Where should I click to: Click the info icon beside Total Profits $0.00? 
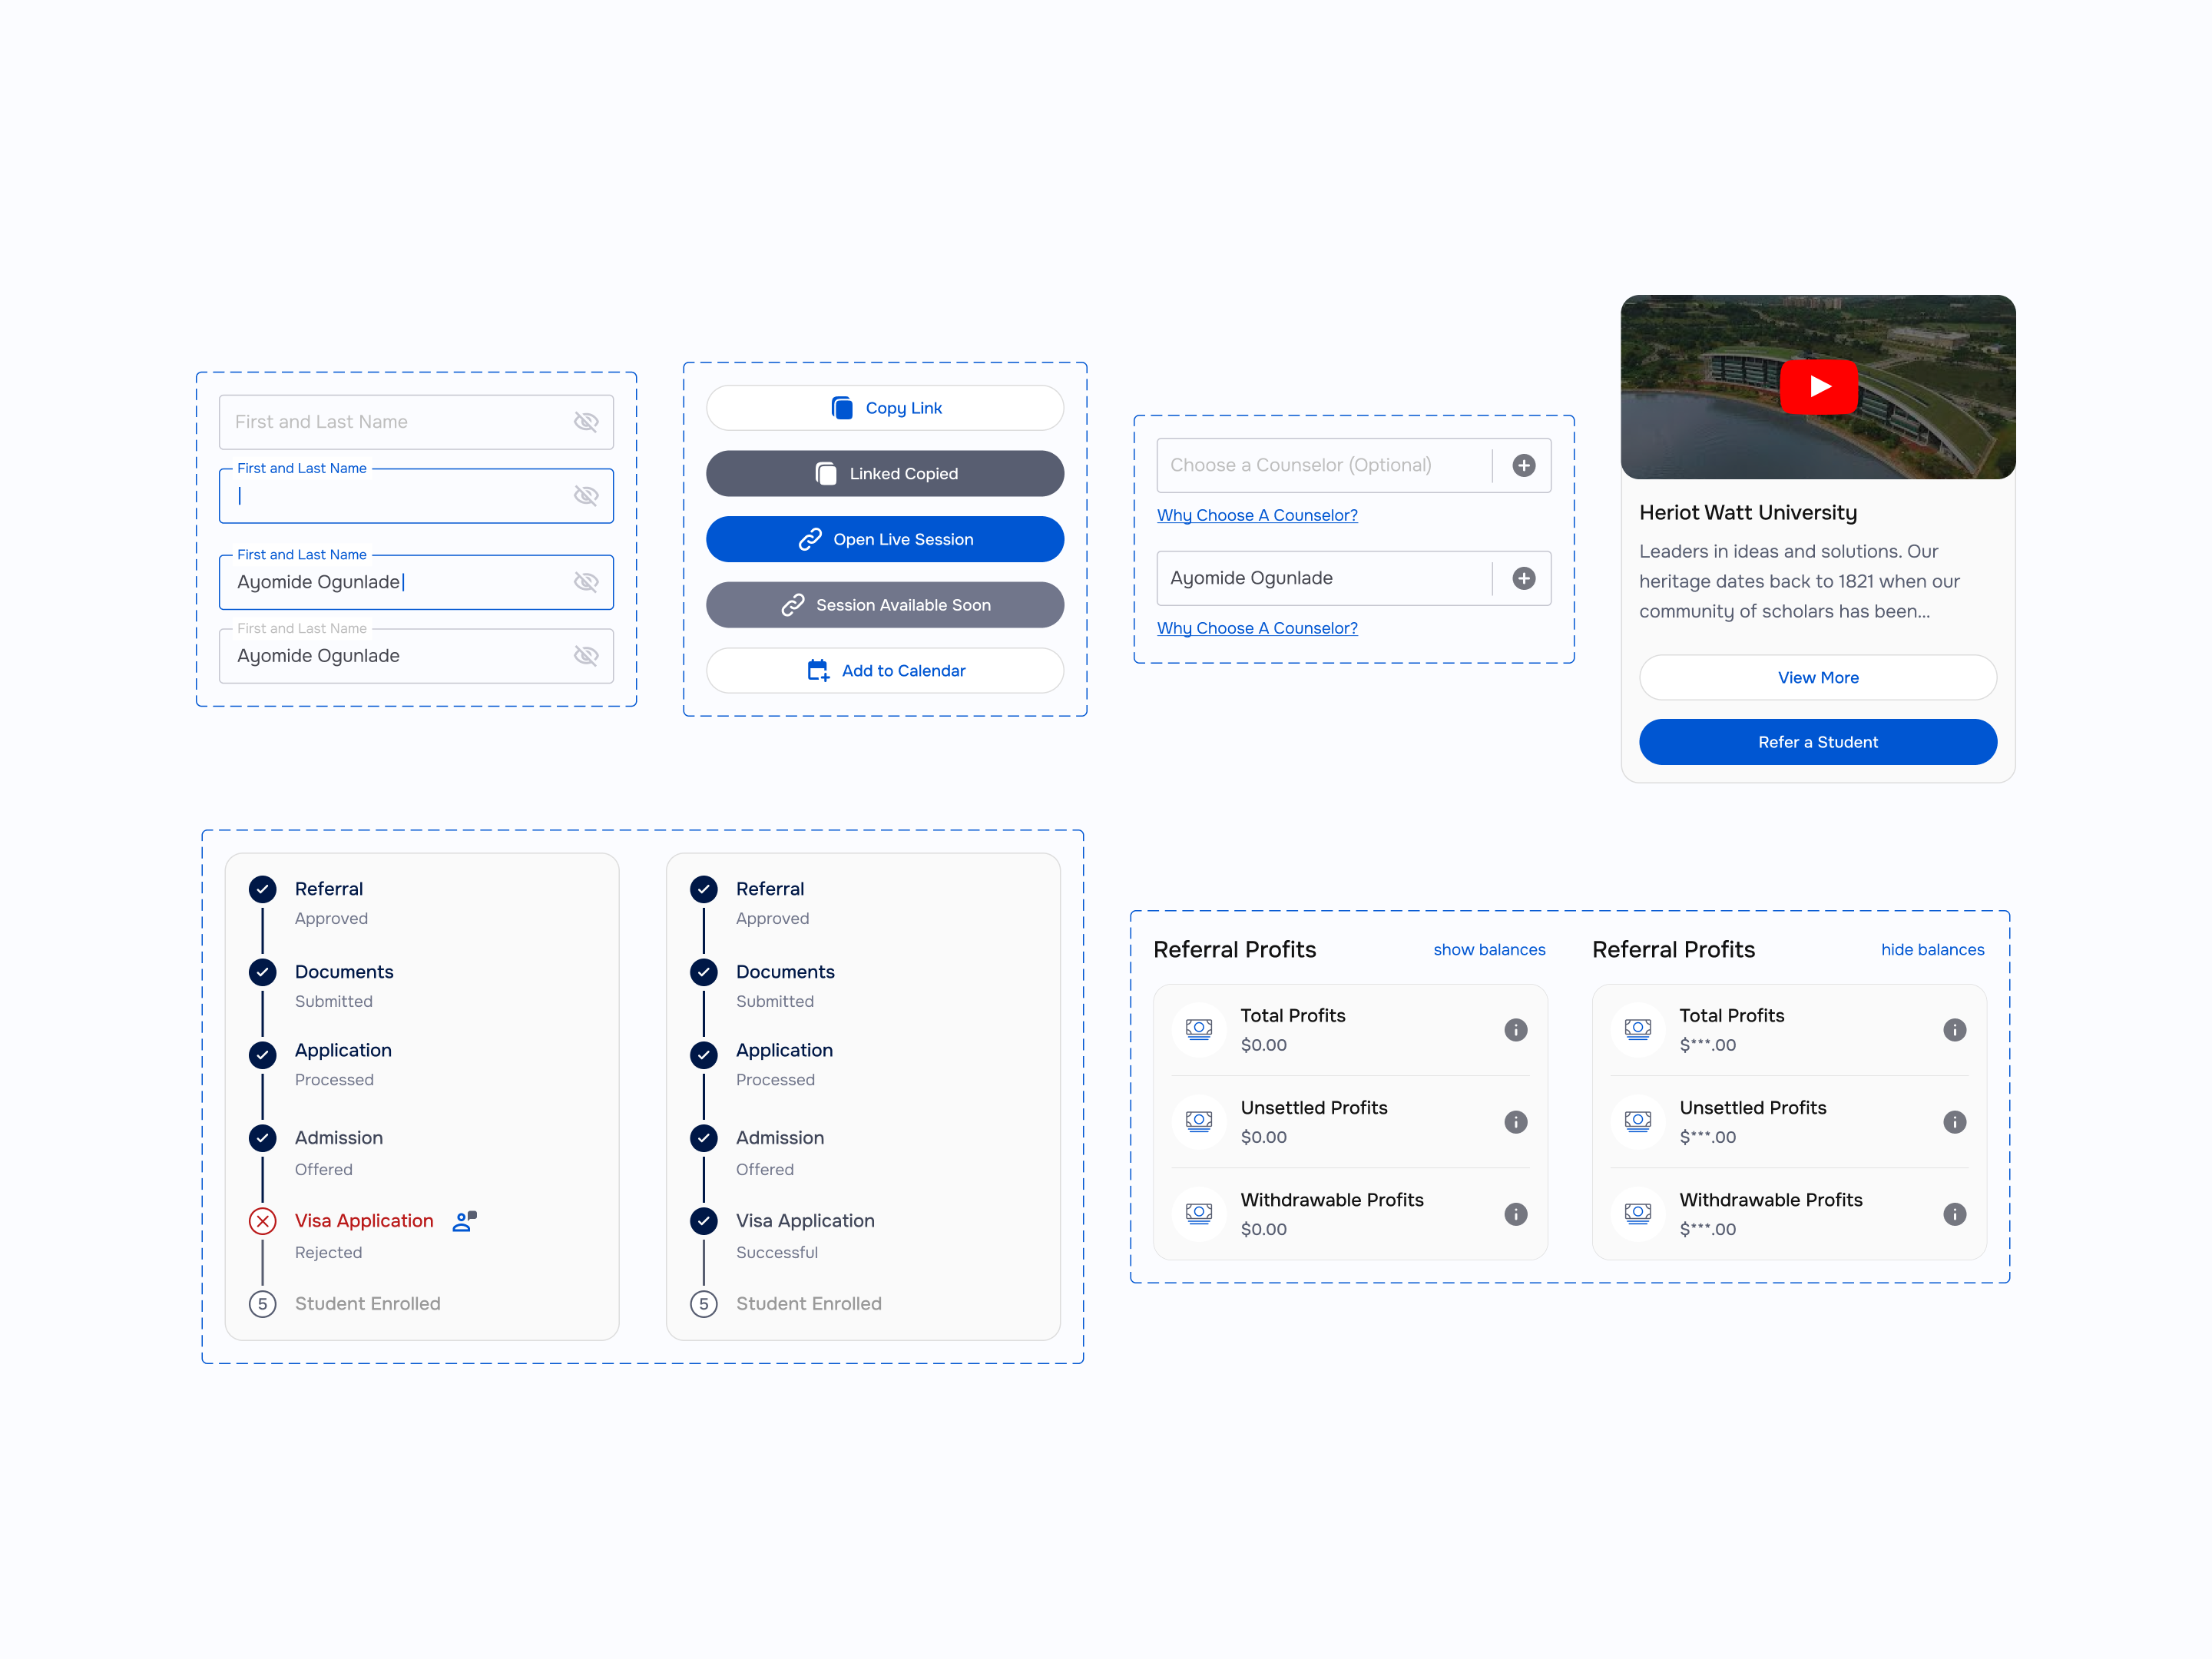pyautogui.click(x=1515, y=1030)
